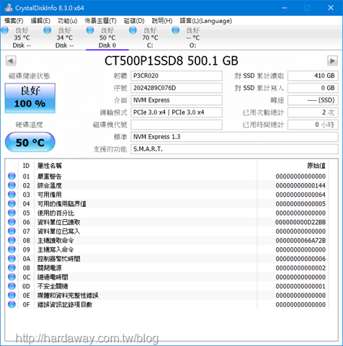
Task: Click status icon of attribute 06
Action: tap(12, 222)
